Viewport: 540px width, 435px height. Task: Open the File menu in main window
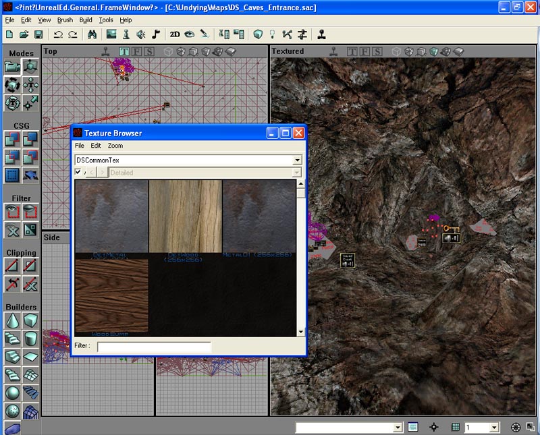click(x=9, y=20)
